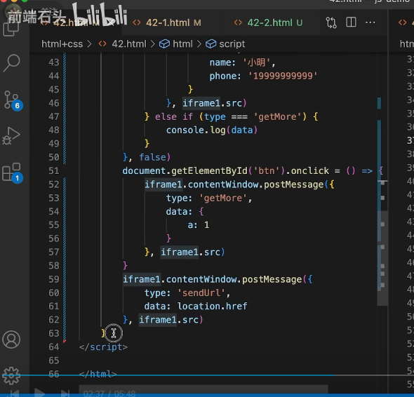Viewport: 414px width, 397px height.
Task: Click getElementById on line 51
Action: coord(209,170)
